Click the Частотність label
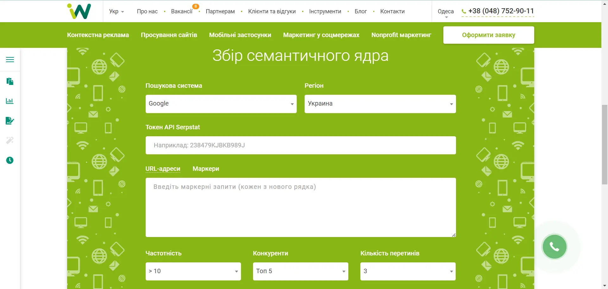 (x=163, y=253)
